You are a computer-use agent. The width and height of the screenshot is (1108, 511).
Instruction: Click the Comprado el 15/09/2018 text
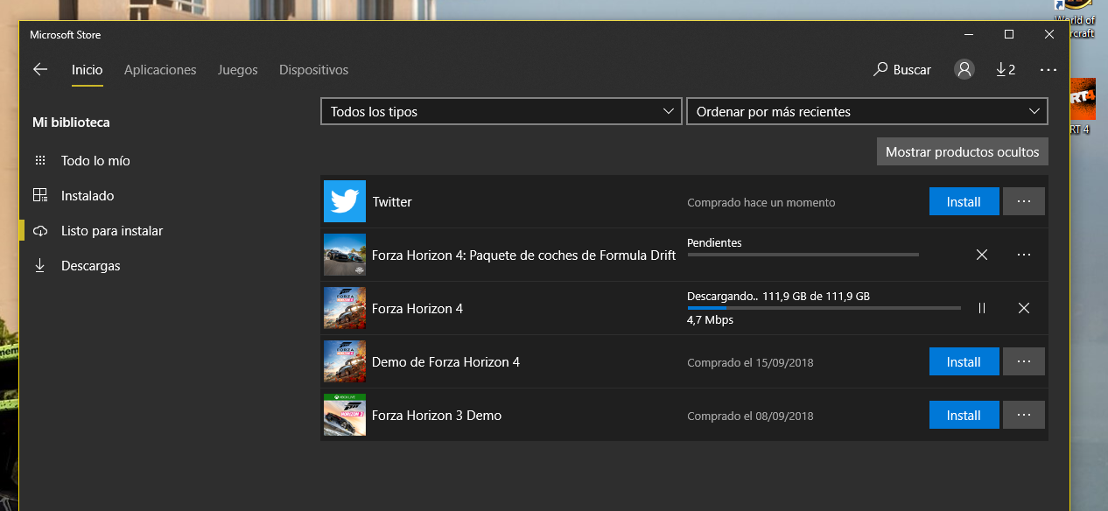pyautogui.click(x=750, y=362)
